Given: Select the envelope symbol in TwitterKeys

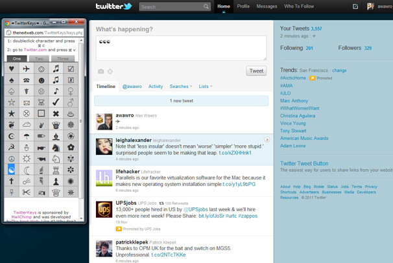Looking at the screenshot, I should 27,102.
